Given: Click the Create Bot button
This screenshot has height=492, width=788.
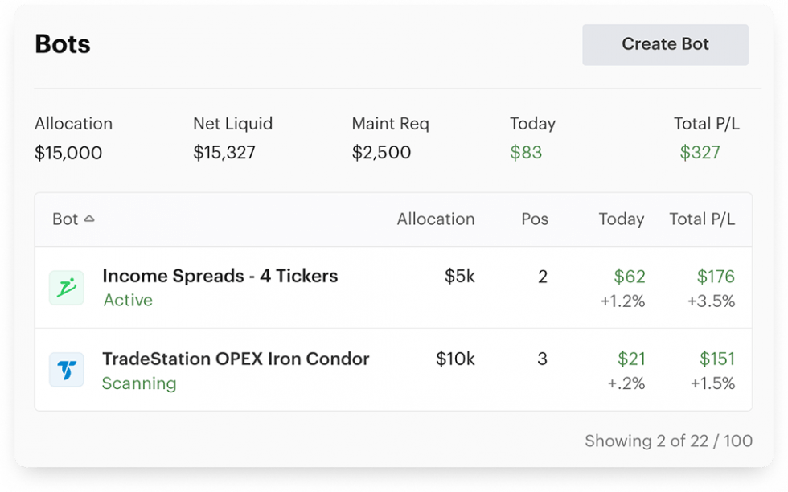Looking at the screenshot, I should pyautogui.click(x=665, y=44).
